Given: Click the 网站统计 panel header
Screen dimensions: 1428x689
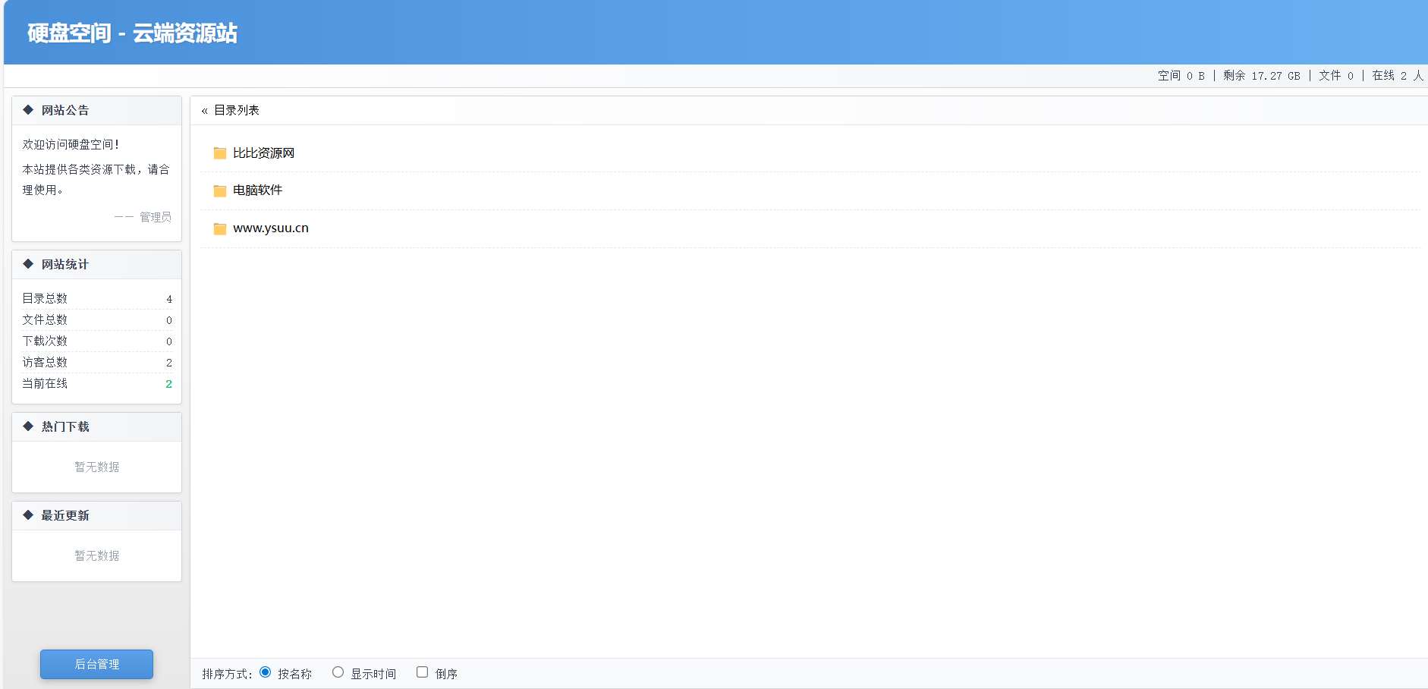Looking at the screenshot, I should (x=65, y=264).
